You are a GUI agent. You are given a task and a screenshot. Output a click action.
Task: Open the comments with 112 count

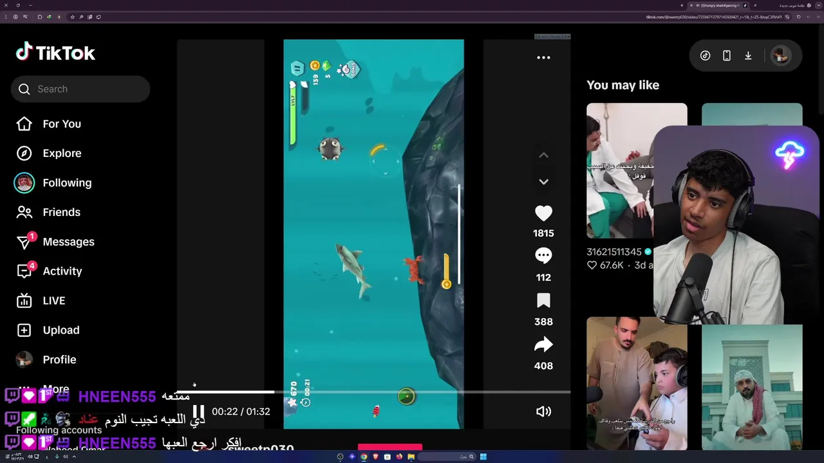(543, 256)
